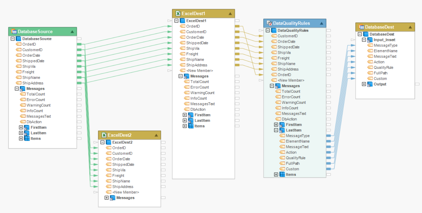Click the DataQualityRules header icon
The width and height of the screenshot is (422, 213).
coord(269,23)
